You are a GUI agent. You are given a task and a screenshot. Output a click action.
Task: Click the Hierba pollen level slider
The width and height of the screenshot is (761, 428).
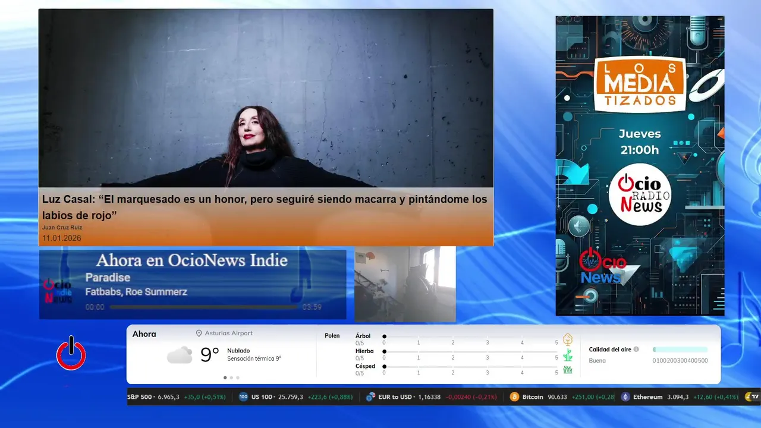point(470,351)
